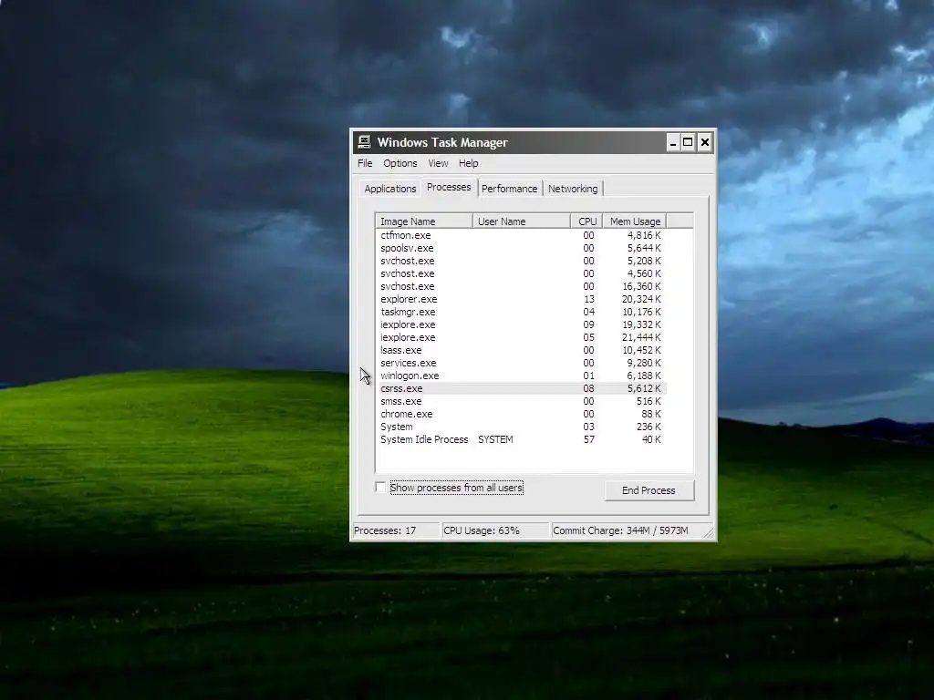Viewport: 934px width, 700px height.
Task: Select iexplore.exe using 21,444 K
Action: point(522,337)
